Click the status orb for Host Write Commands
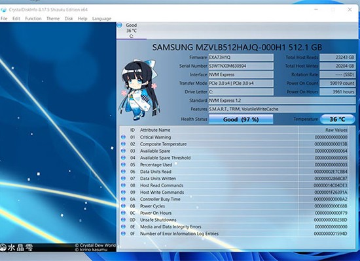This screenshot has width=360, height=261. point(124,192)
